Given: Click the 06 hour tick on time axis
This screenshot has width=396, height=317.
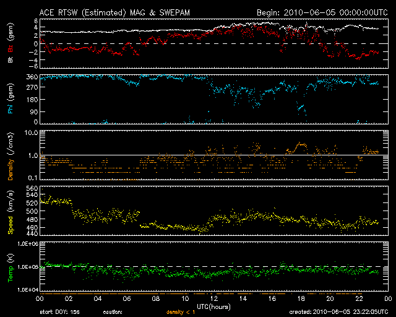Looking at the screenshot, I should pos(126,298).
